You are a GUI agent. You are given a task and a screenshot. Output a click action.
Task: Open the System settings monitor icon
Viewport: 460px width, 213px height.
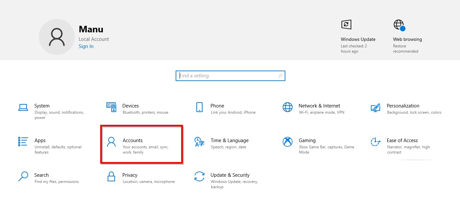(x=23, y=107)
